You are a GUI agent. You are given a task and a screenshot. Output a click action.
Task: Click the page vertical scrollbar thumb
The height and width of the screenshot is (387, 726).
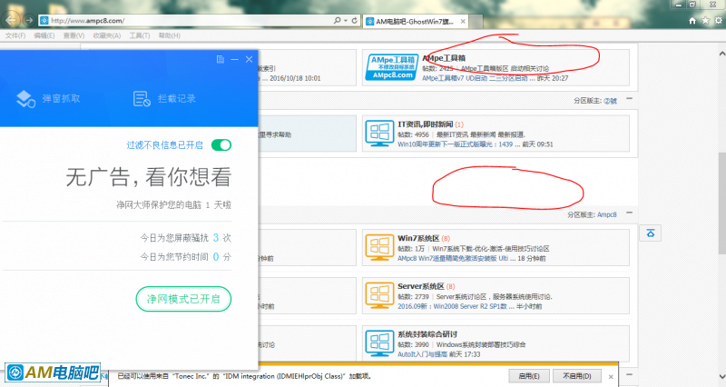click(x=721, y=203)
